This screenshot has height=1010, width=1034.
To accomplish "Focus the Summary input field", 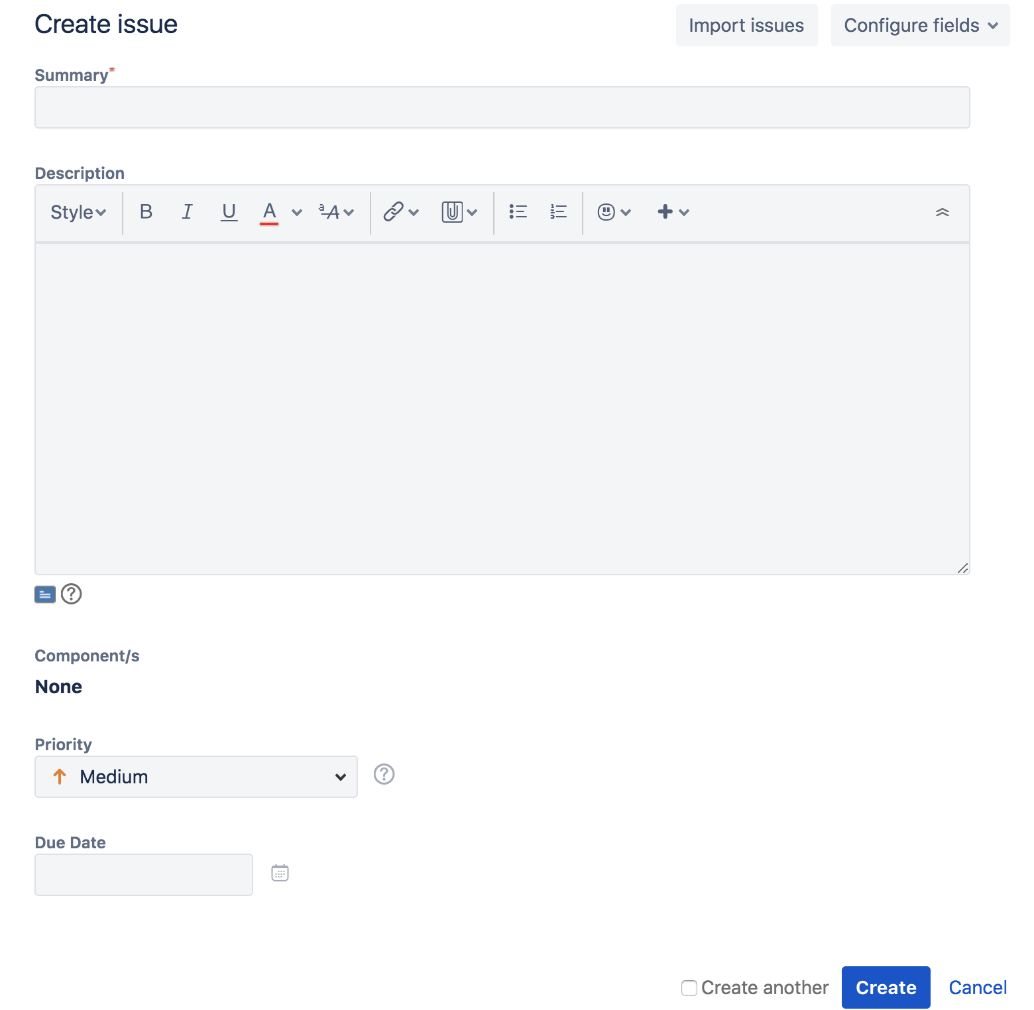I will (502, 107).
